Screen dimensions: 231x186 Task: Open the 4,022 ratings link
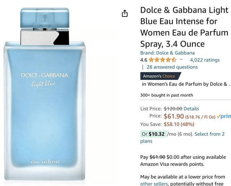coord(205,60)
